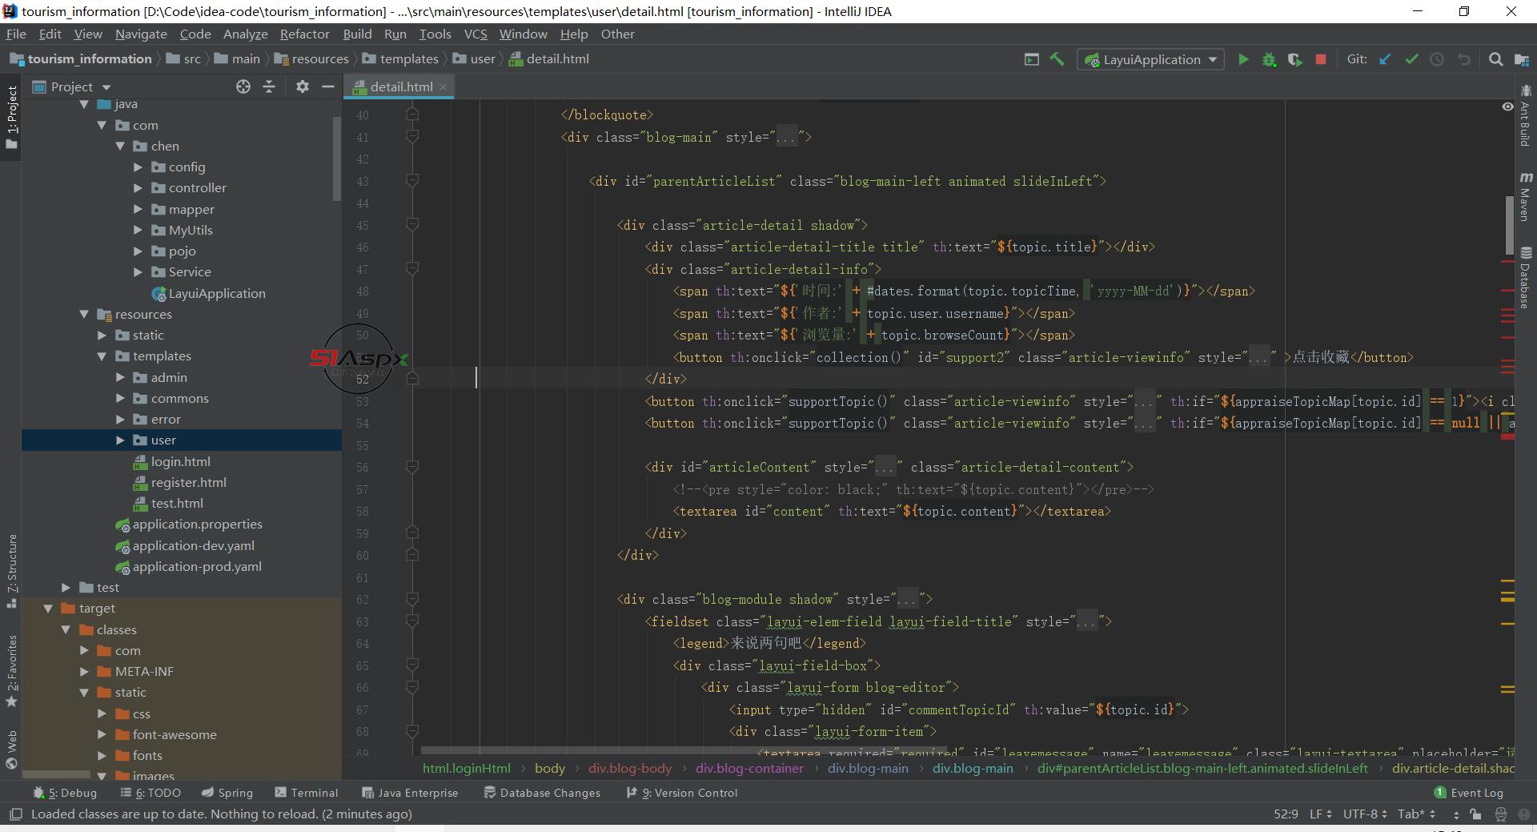This screenshot has height=832, width=1537.
Task: Start debugging with the bug icon
Action: tap(1269, 59)
